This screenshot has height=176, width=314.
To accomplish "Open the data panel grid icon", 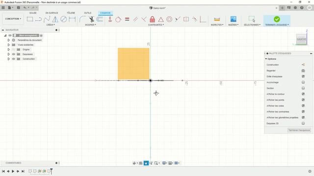I will [x=3, y=8].
